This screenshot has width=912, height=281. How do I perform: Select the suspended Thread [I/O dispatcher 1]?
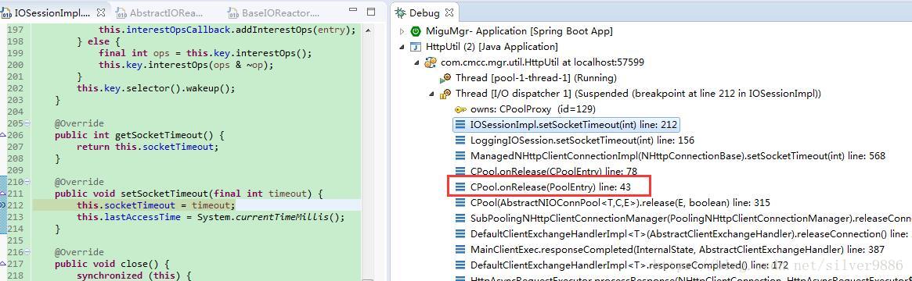(x=638, y=94)
